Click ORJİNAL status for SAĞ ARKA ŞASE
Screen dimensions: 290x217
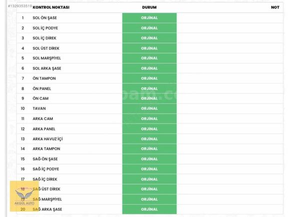tap(149, 209)
